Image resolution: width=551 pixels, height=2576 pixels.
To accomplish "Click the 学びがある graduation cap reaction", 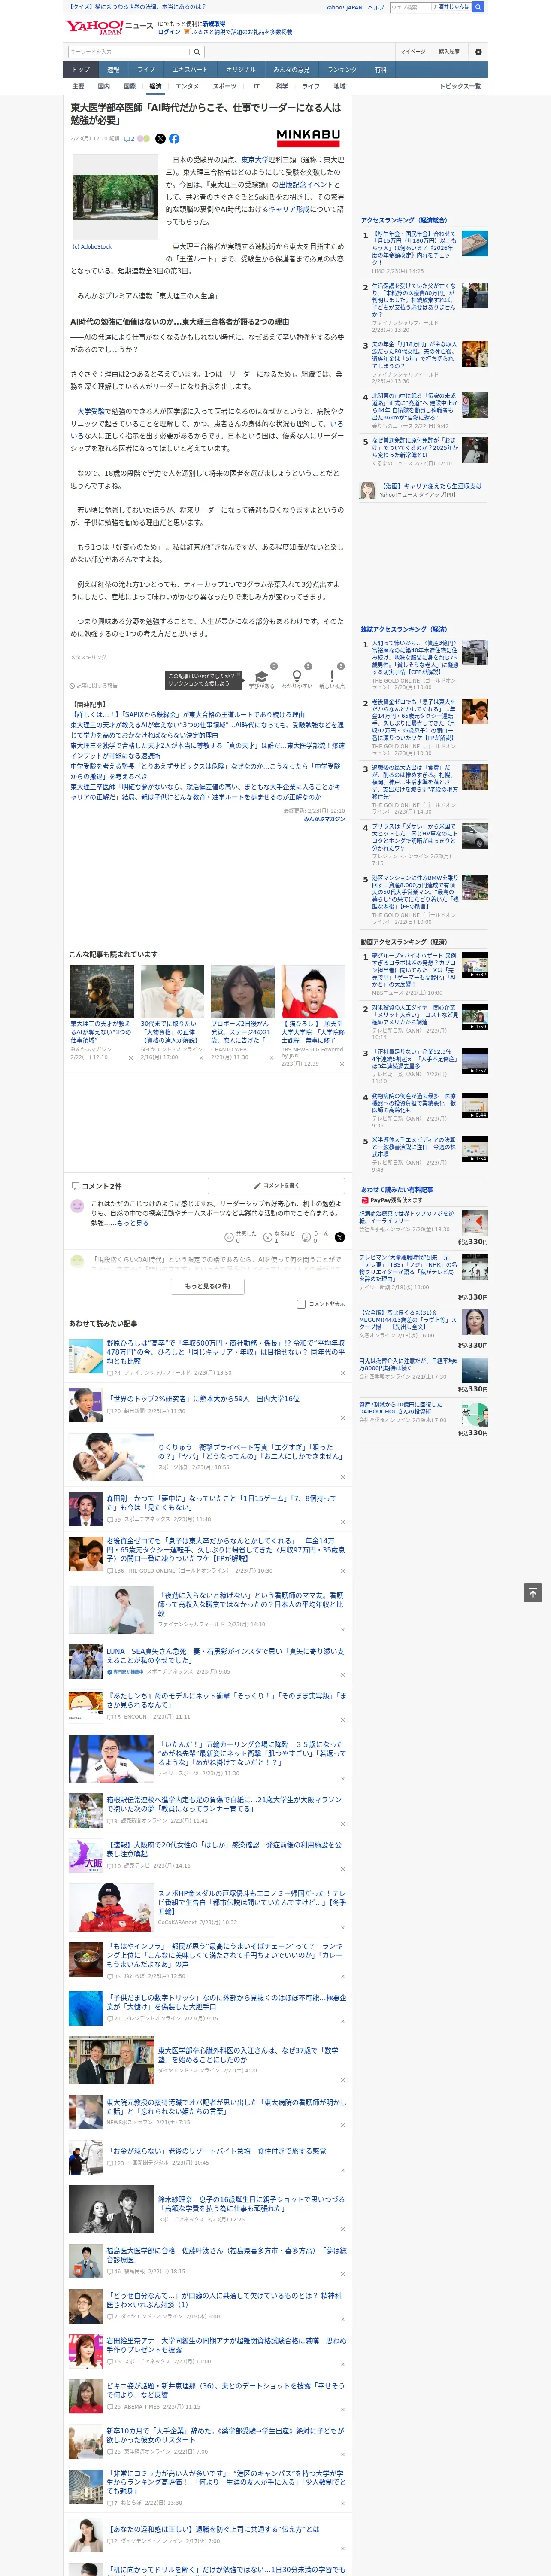I will [x=262, y=678].
